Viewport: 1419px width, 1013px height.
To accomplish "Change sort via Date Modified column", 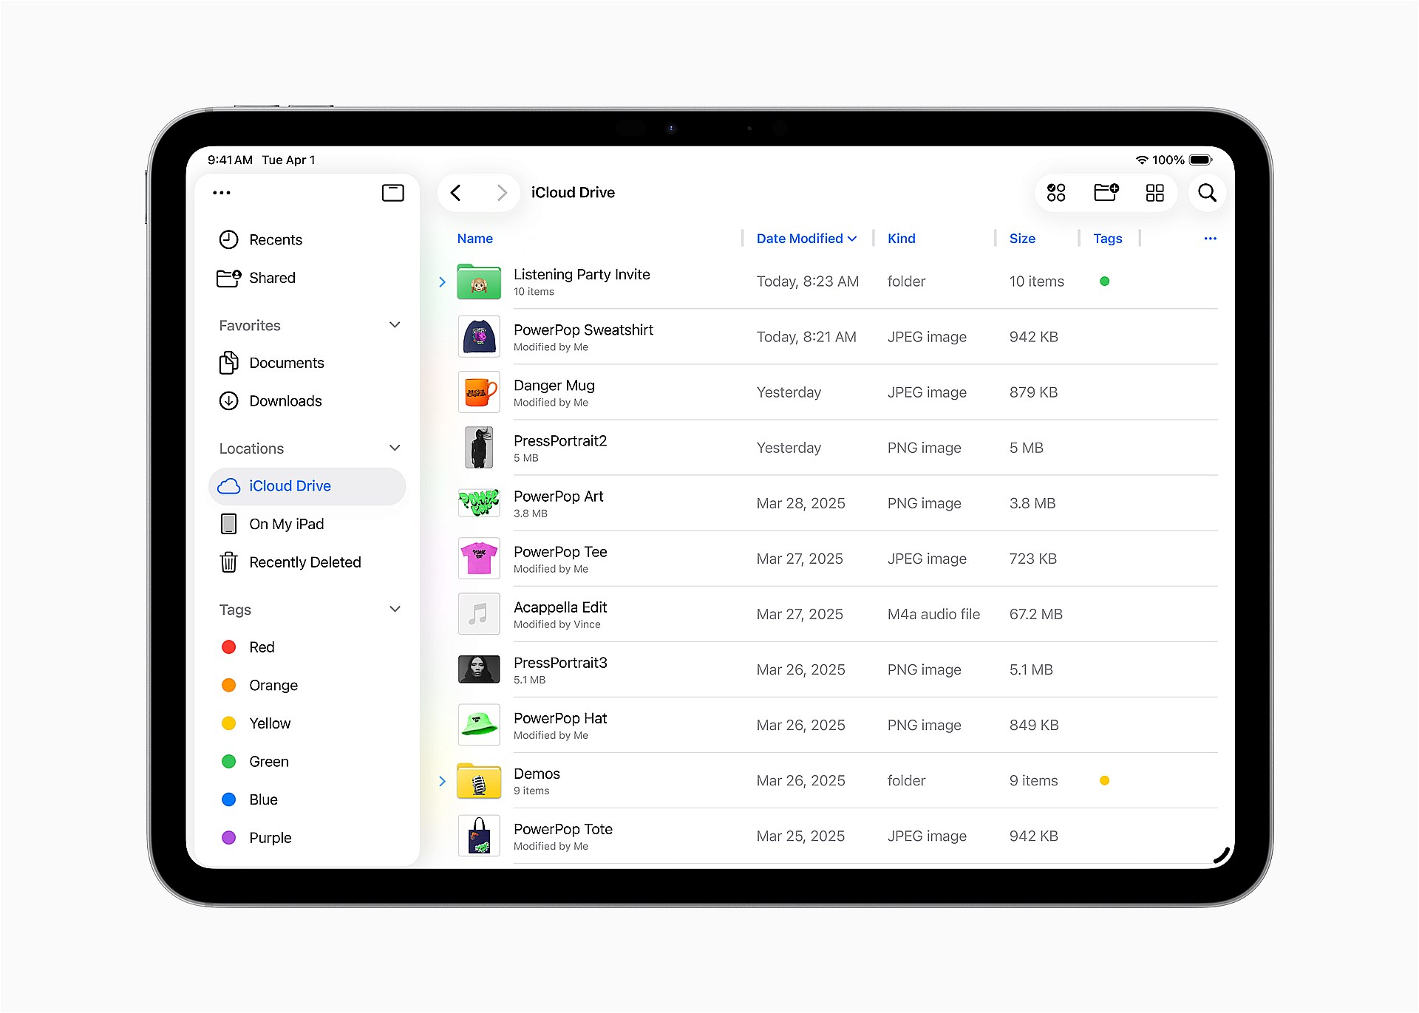I will 806,239.
